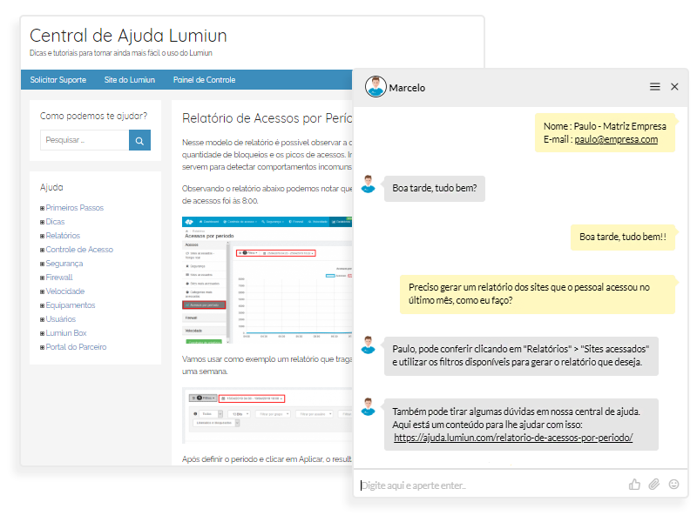Focus the Pesquisar search field
Screen dimensions: 697x522
[x=85, y=140]
